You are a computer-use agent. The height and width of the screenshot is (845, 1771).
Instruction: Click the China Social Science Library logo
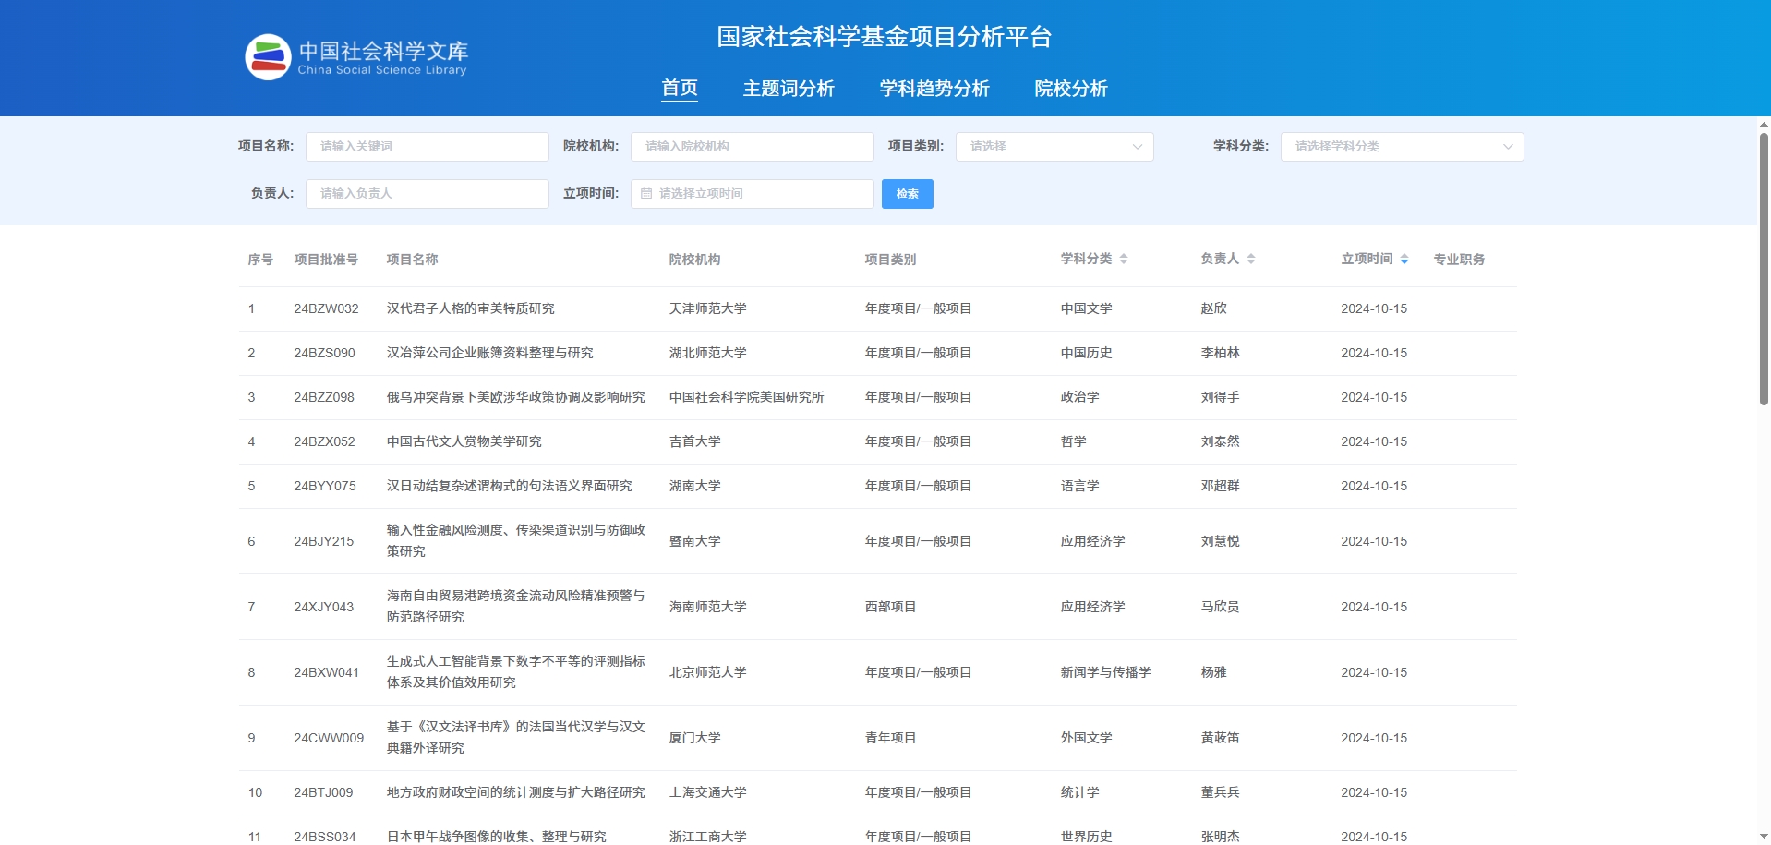[356, 57]
